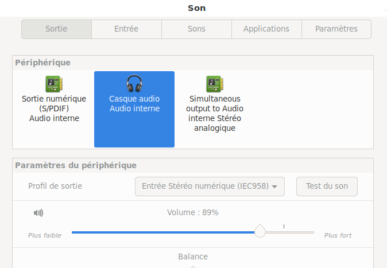
Task: Click the blue filled part of the volume track
Action: (163, 232)
